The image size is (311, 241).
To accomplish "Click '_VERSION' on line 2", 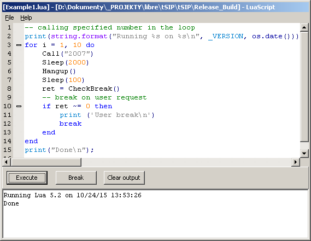I will pos(226,36).
